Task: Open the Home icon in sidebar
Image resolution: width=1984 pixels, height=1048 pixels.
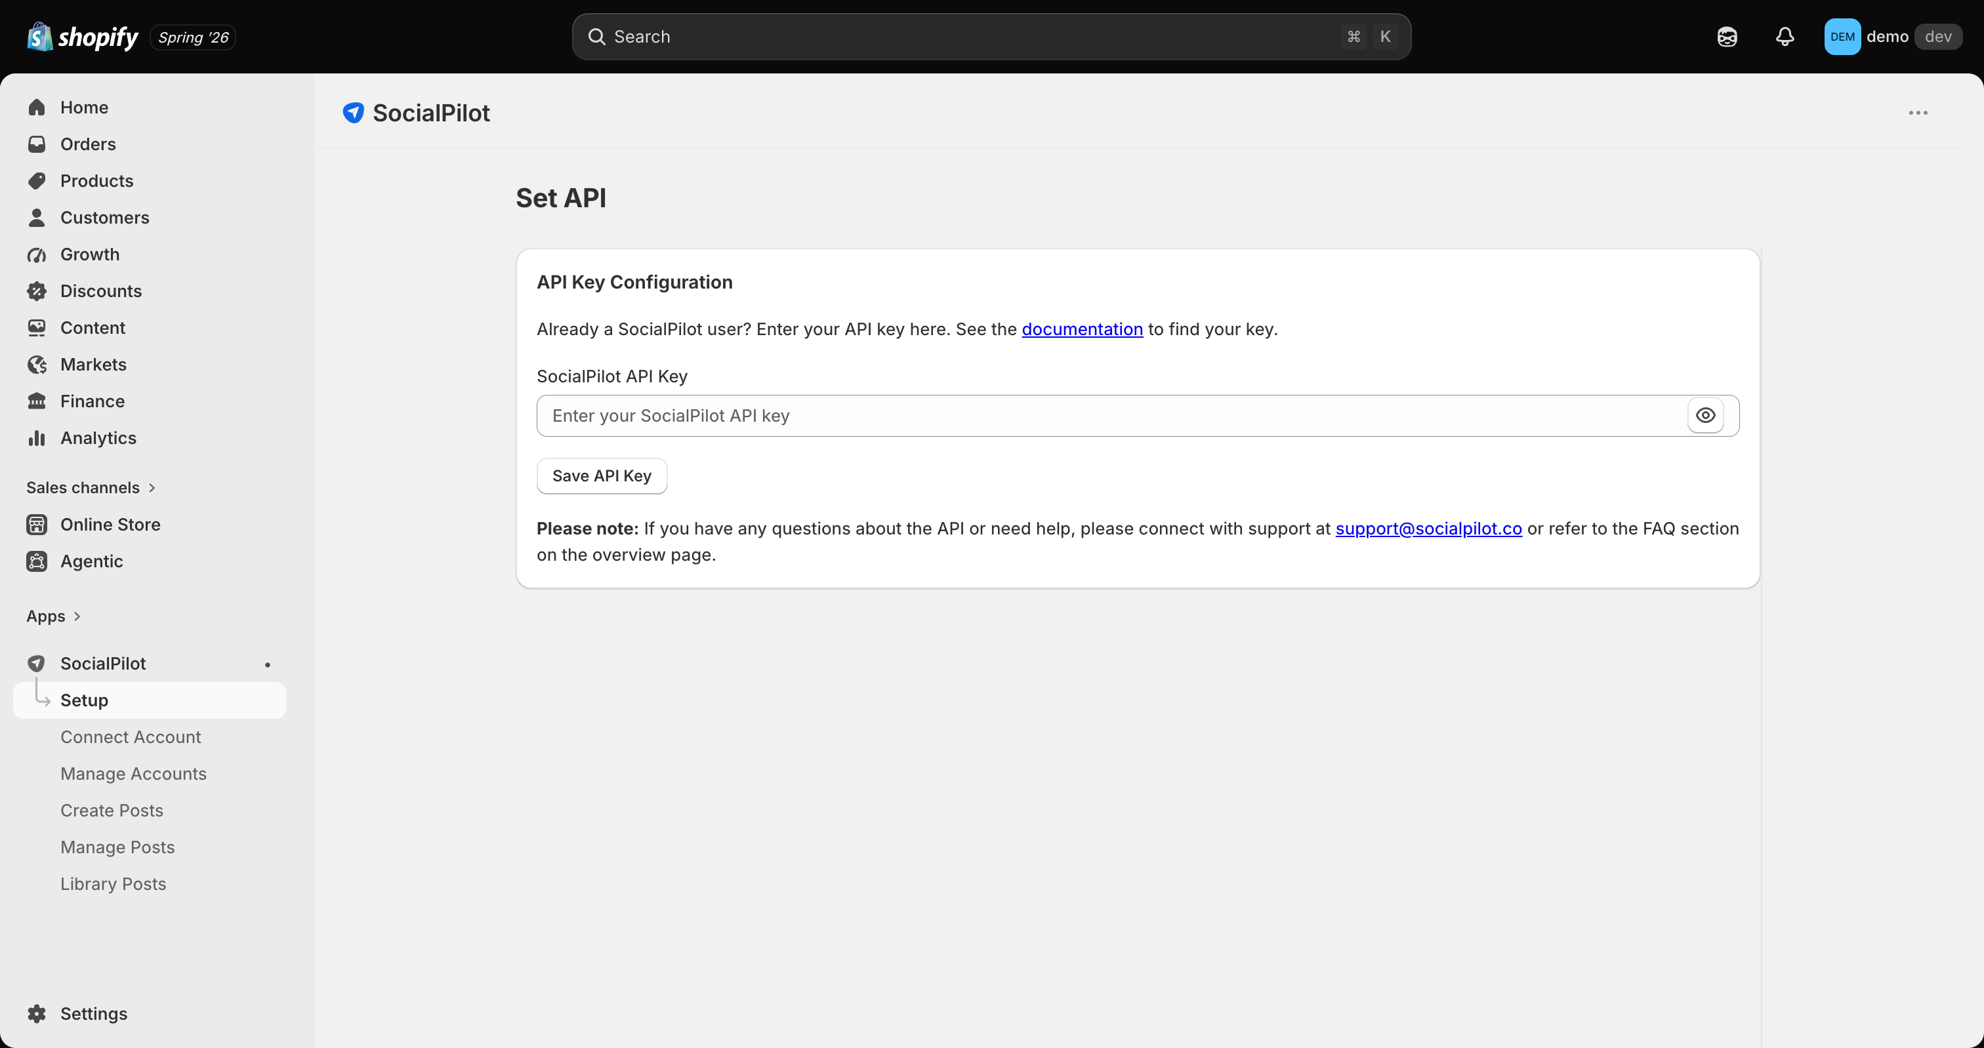Action: point(36,107)
